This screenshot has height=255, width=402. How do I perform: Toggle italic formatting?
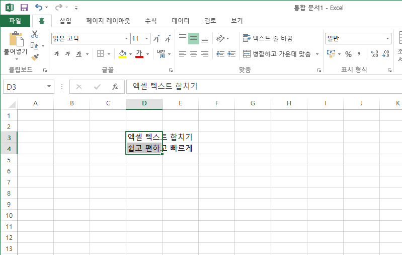point(68,53)
